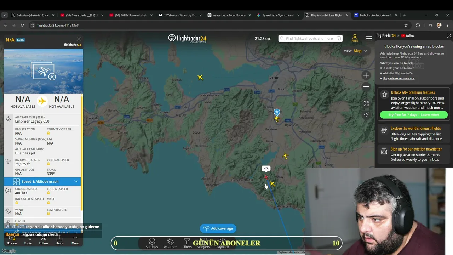Open a new browser tab

405,15
